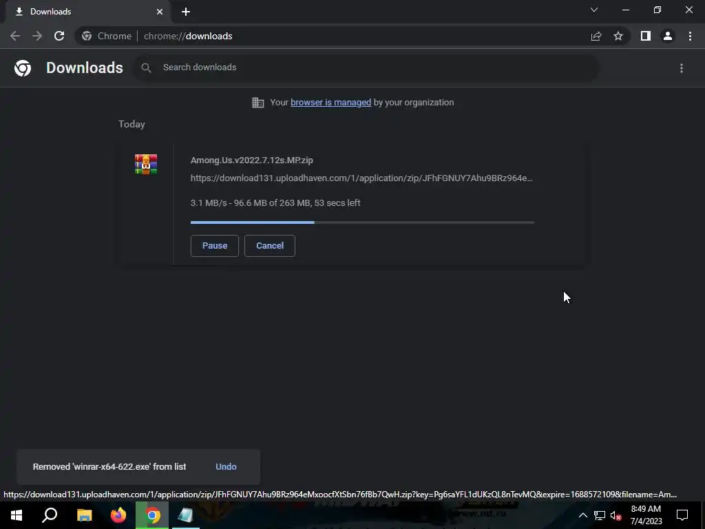Select the Downloads tab
The width and height of the screenshot is (705, 529).
[x=87, y=12]
